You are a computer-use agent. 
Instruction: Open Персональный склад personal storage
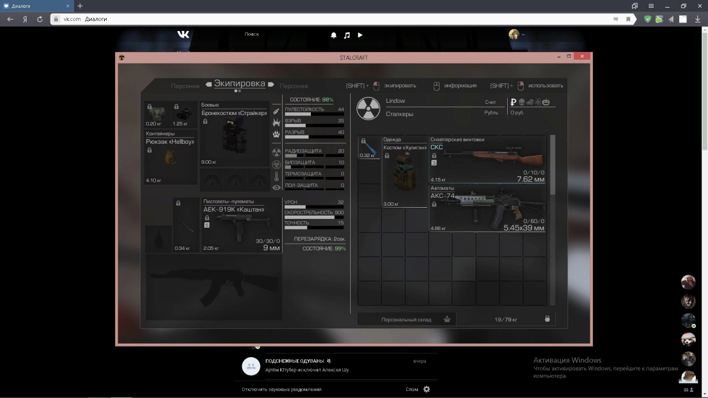point(407,320)
